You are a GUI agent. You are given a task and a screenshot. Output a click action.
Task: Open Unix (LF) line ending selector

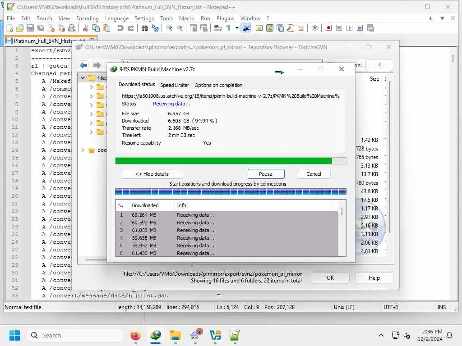[344, 307]
